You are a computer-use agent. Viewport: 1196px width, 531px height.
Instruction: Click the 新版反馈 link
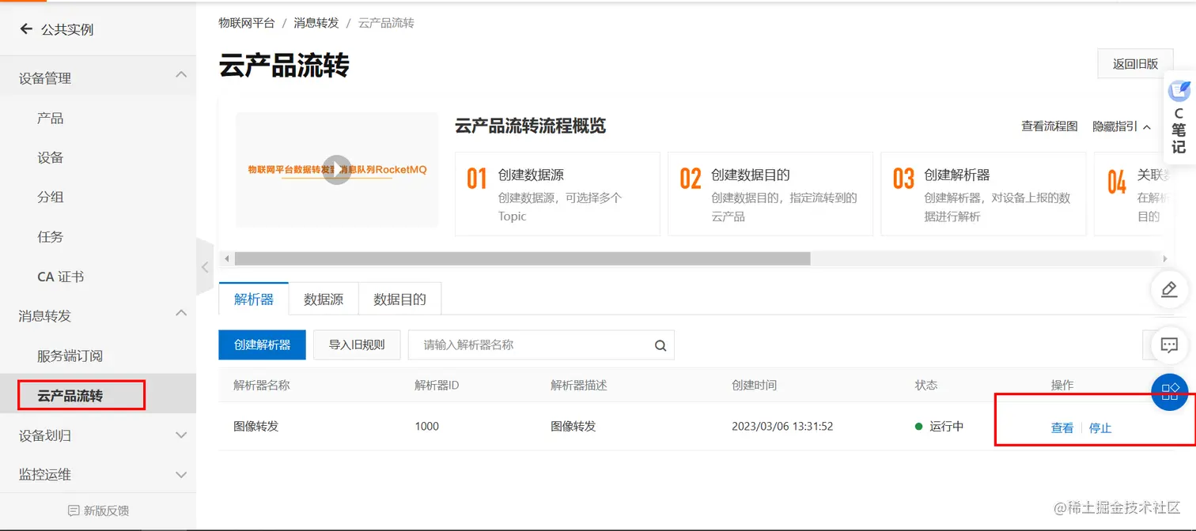click(x=106, y=510)
